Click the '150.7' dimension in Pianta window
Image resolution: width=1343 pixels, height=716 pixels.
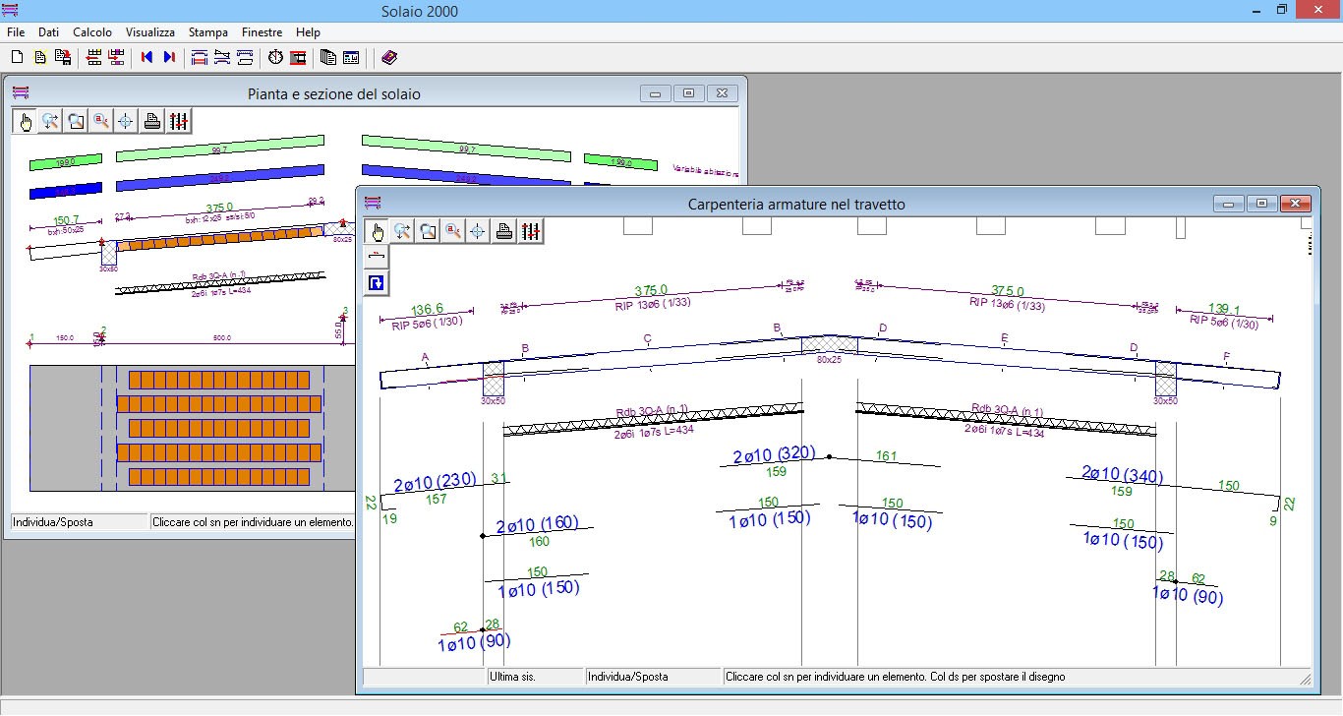click(x=66, y=219)
